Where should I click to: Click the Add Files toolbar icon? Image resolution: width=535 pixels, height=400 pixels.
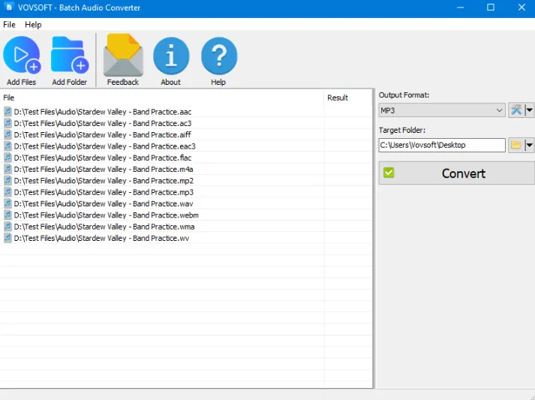point(22,56)
